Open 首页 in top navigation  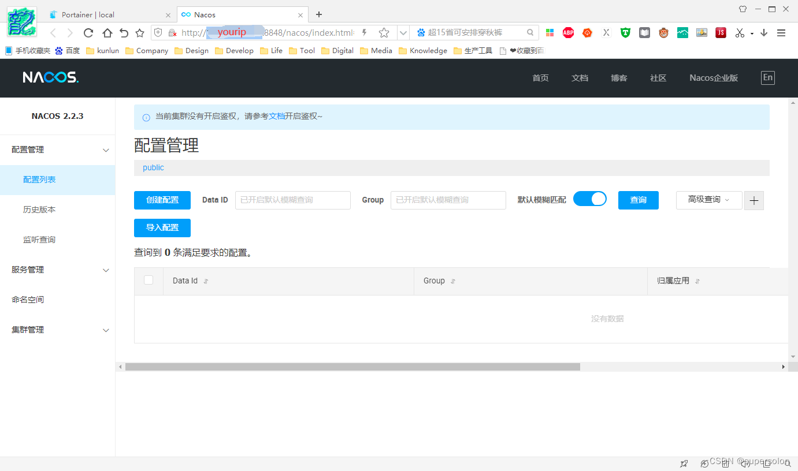[x=540, y=78]
